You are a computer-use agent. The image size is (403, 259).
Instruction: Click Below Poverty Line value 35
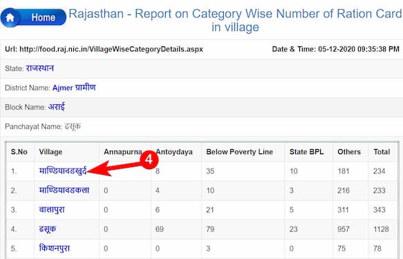[210, 171]
